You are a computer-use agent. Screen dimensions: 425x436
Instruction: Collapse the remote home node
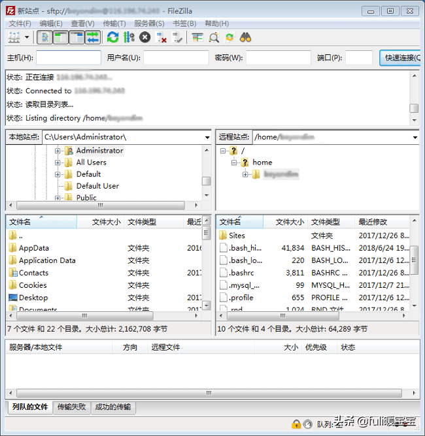[234, 163]
